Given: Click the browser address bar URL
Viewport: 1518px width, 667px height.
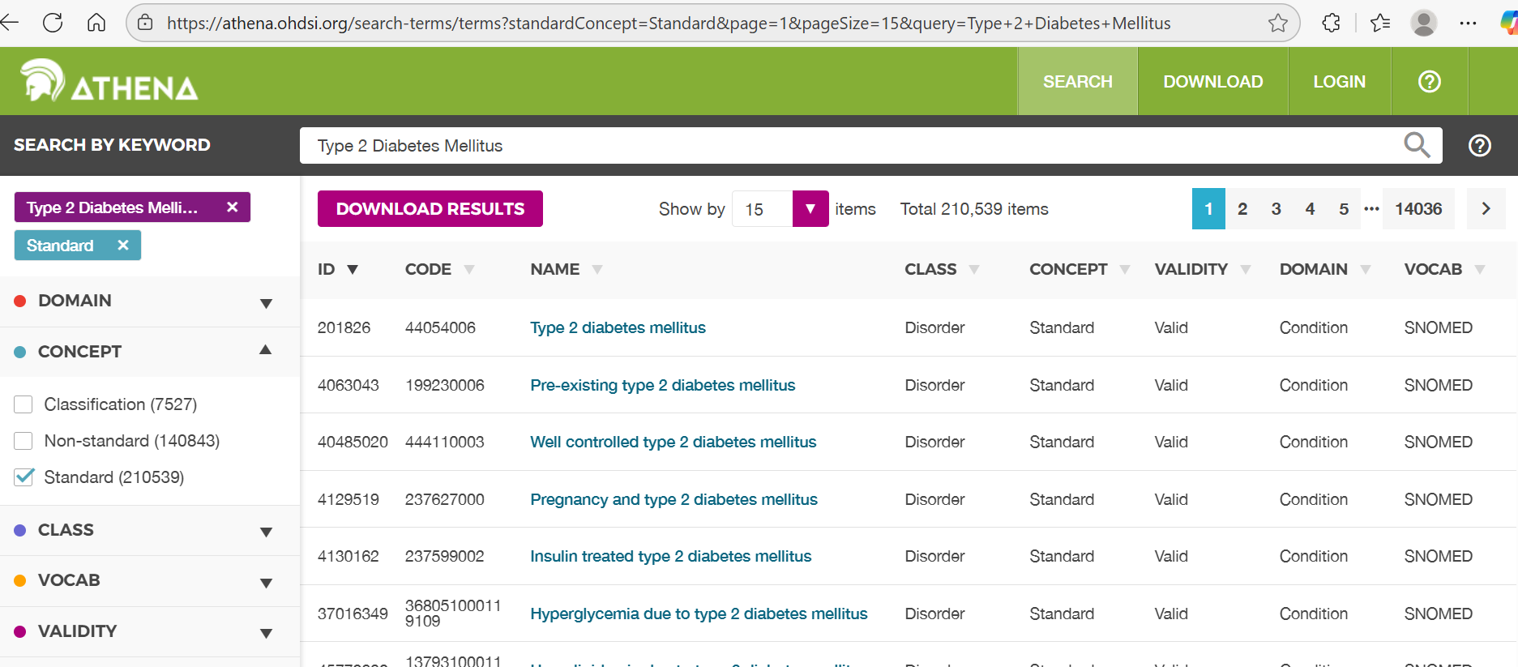Looking at the screenshot, I should [x=669, y=23].
